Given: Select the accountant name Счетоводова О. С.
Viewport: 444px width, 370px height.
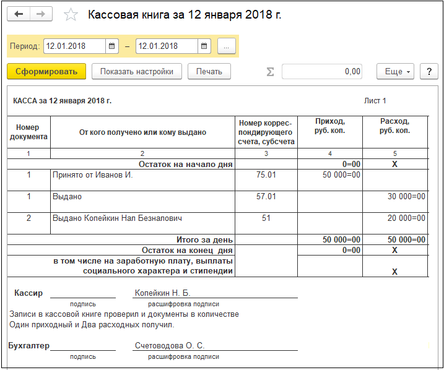Looking at the screenshot, I should tap(170, 345).
